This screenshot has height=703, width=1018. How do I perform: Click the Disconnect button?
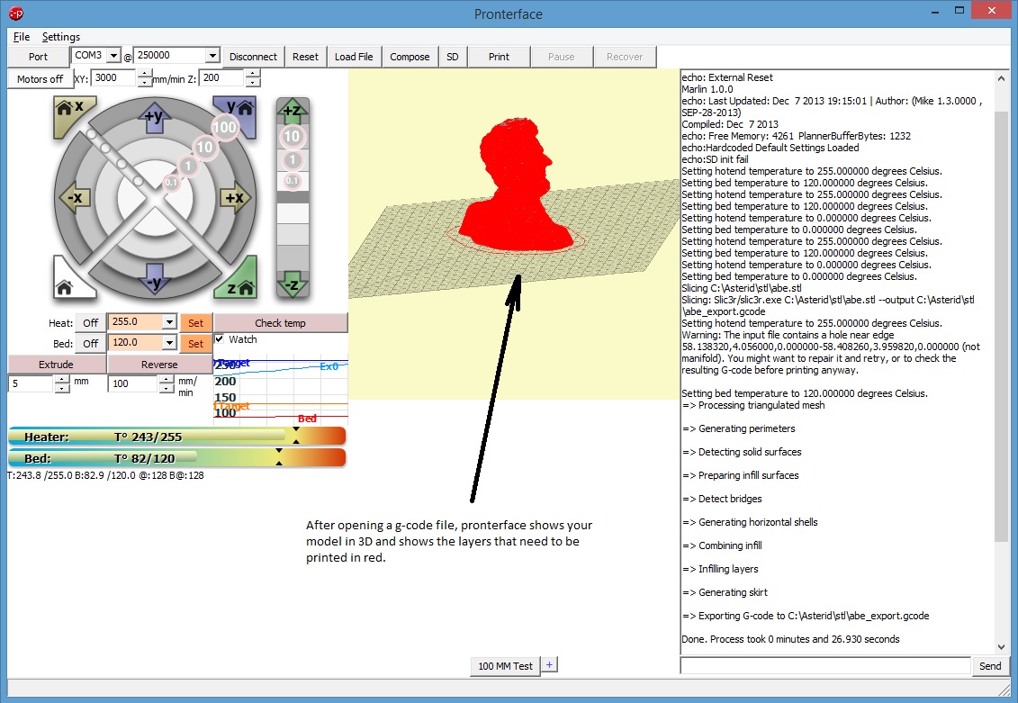click(x=253, y=57)
